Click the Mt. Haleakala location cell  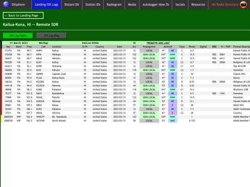tap(59, 117)
